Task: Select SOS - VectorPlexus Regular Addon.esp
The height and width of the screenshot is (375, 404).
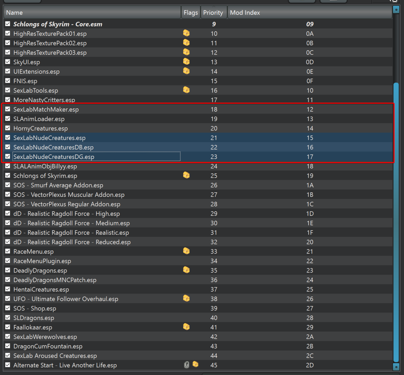Action: click(x=198, y=204)
